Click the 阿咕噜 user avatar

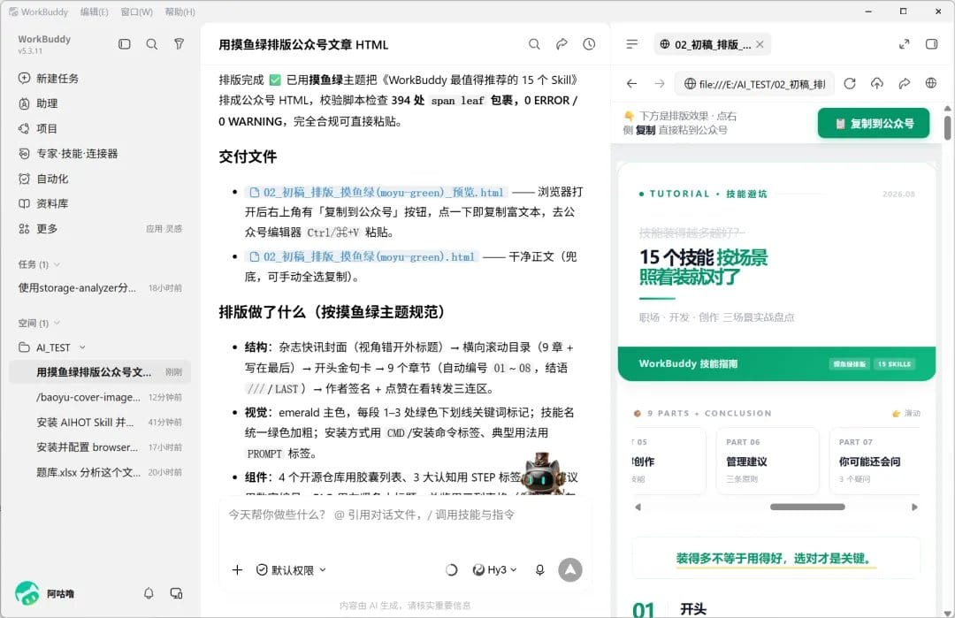pos(27,593)
